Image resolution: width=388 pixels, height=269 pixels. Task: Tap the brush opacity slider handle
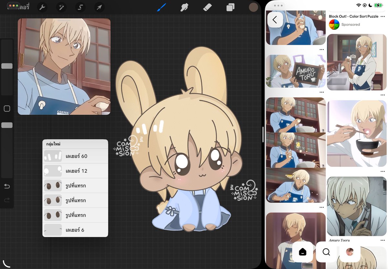coord(7,125)
